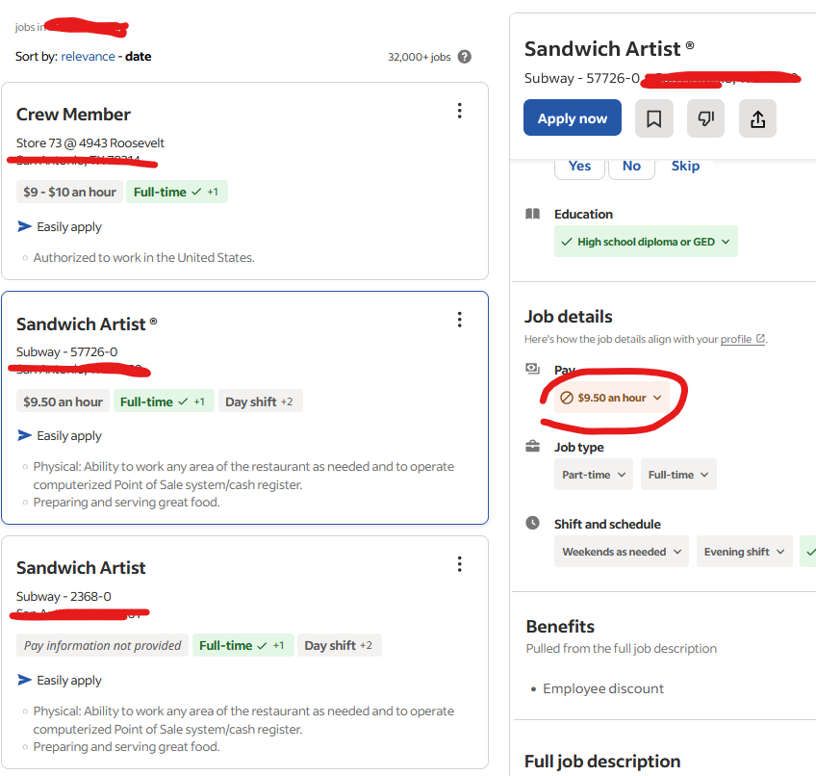
Task: Open three-dot menu on Crew Member card
Action: [x=460, y=111]
